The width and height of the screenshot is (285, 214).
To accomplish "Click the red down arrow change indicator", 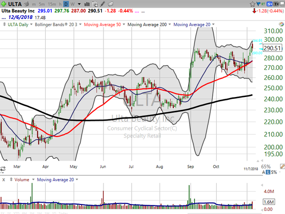I will pos(254,11).
